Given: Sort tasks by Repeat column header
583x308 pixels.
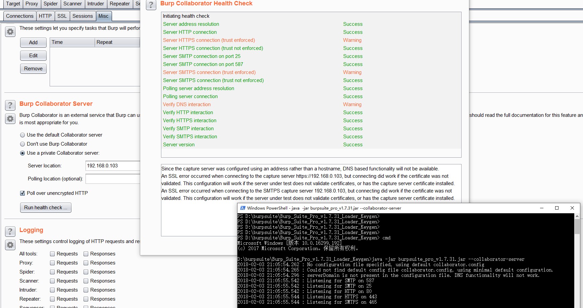Looking at the screenshot, I should click(117, 42).
